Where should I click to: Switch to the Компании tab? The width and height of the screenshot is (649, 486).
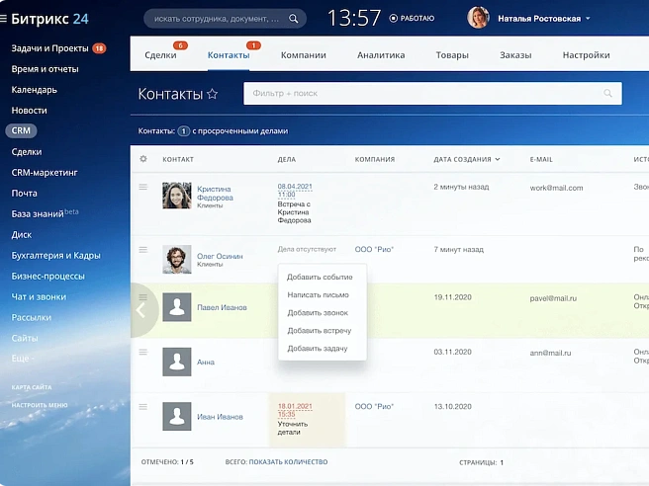pos(303,55)
